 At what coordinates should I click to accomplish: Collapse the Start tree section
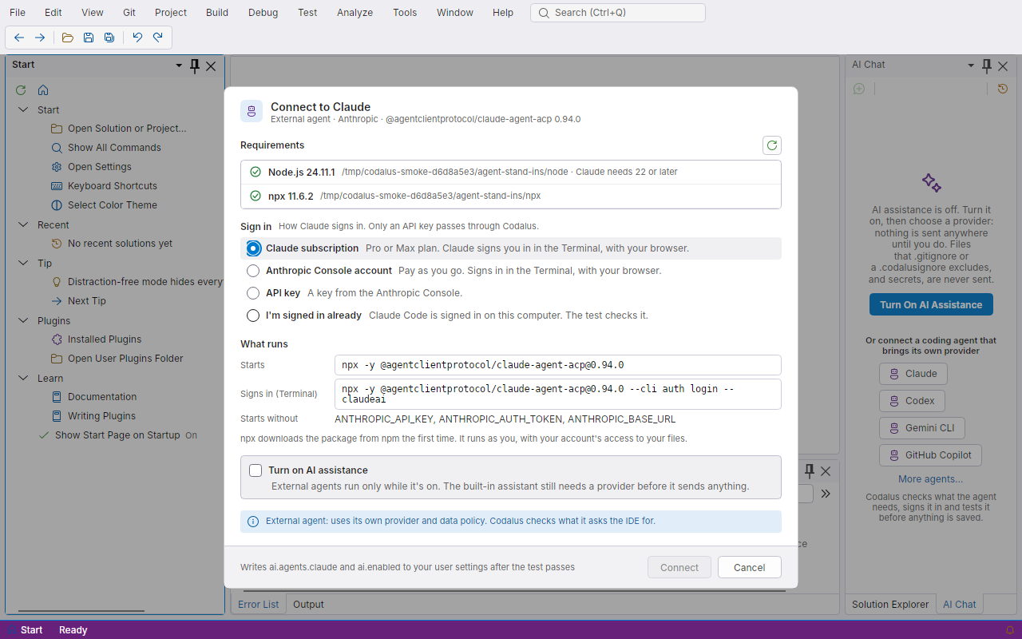(23, 109)
